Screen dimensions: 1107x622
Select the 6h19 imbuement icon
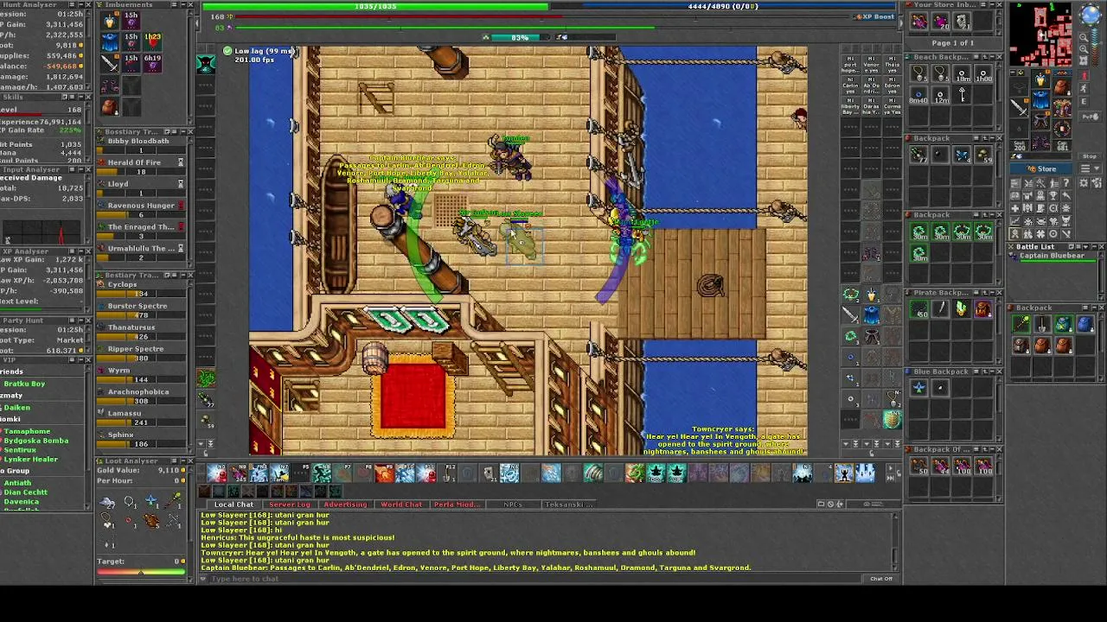coord(152,62)
